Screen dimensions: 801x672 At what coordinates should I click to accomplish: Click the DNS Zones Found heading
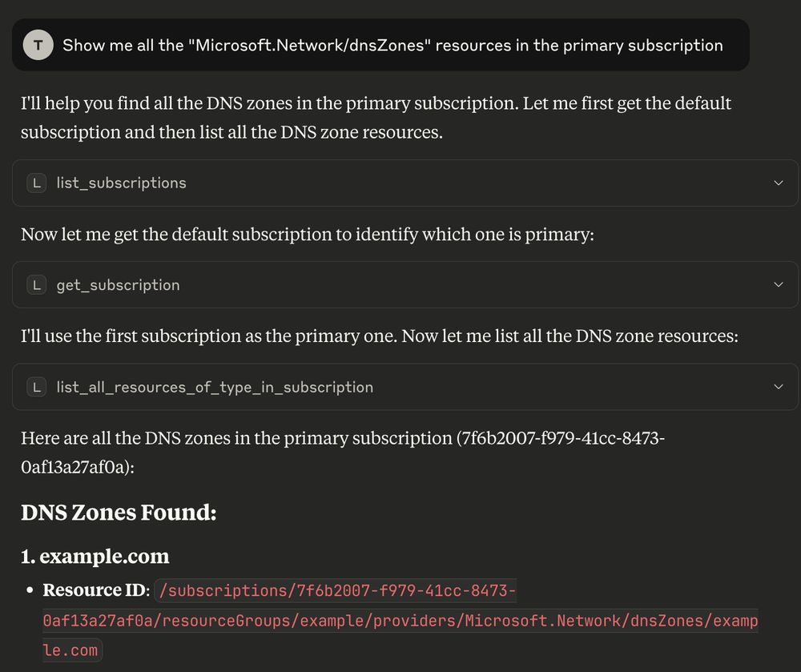point(119,512)
